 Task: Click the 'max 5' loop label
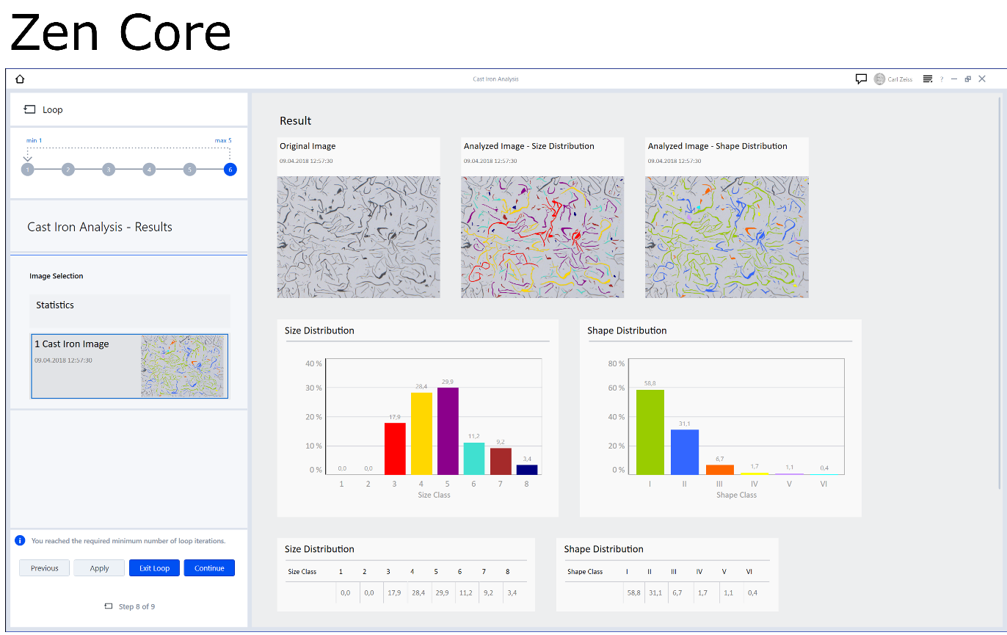(x=223, y=140)
